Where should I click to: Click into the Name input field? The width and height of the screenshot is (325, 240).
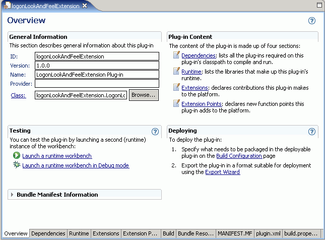point(97,75)
